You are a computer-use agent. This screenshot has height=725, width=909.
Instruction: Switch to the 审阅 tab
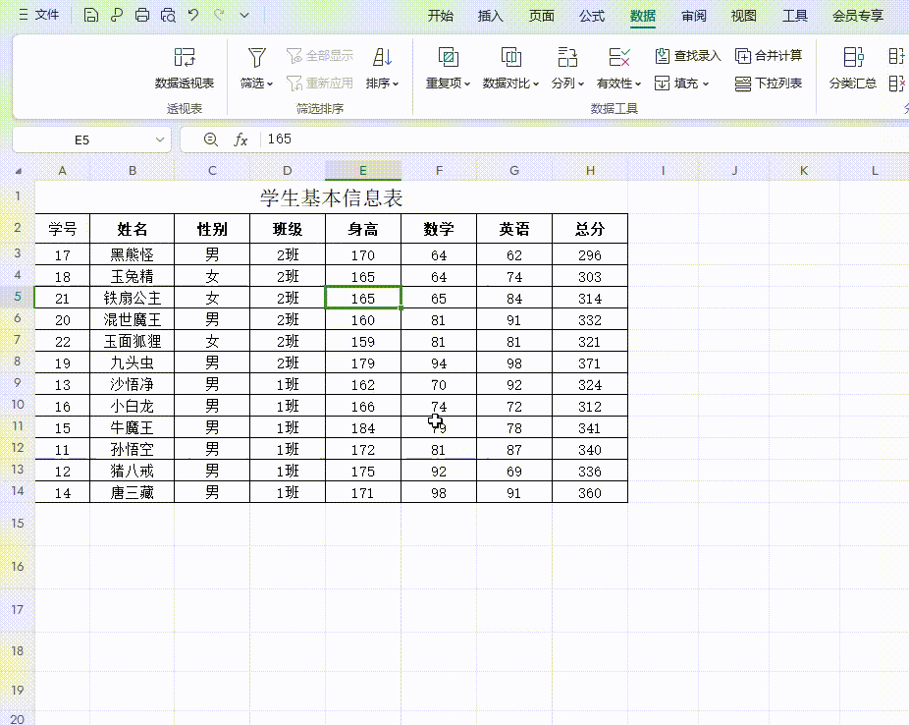694,16
